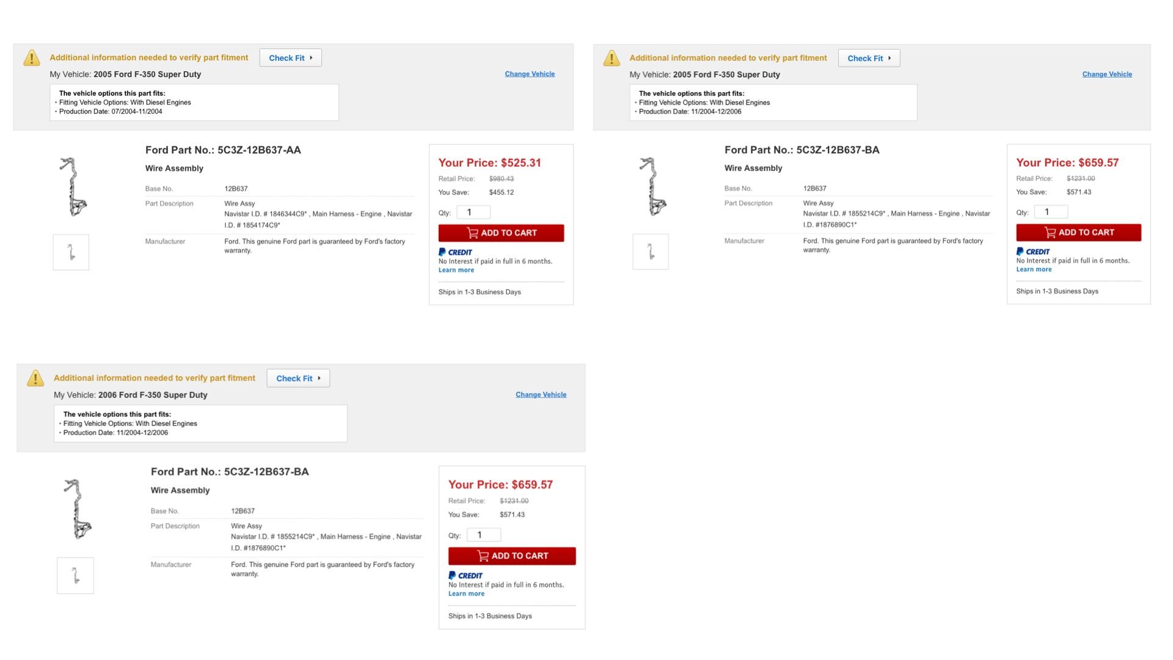Click PayPal Credit logo under $525.31 price
Screen dimensions: 1173x660
coord(455,252)
